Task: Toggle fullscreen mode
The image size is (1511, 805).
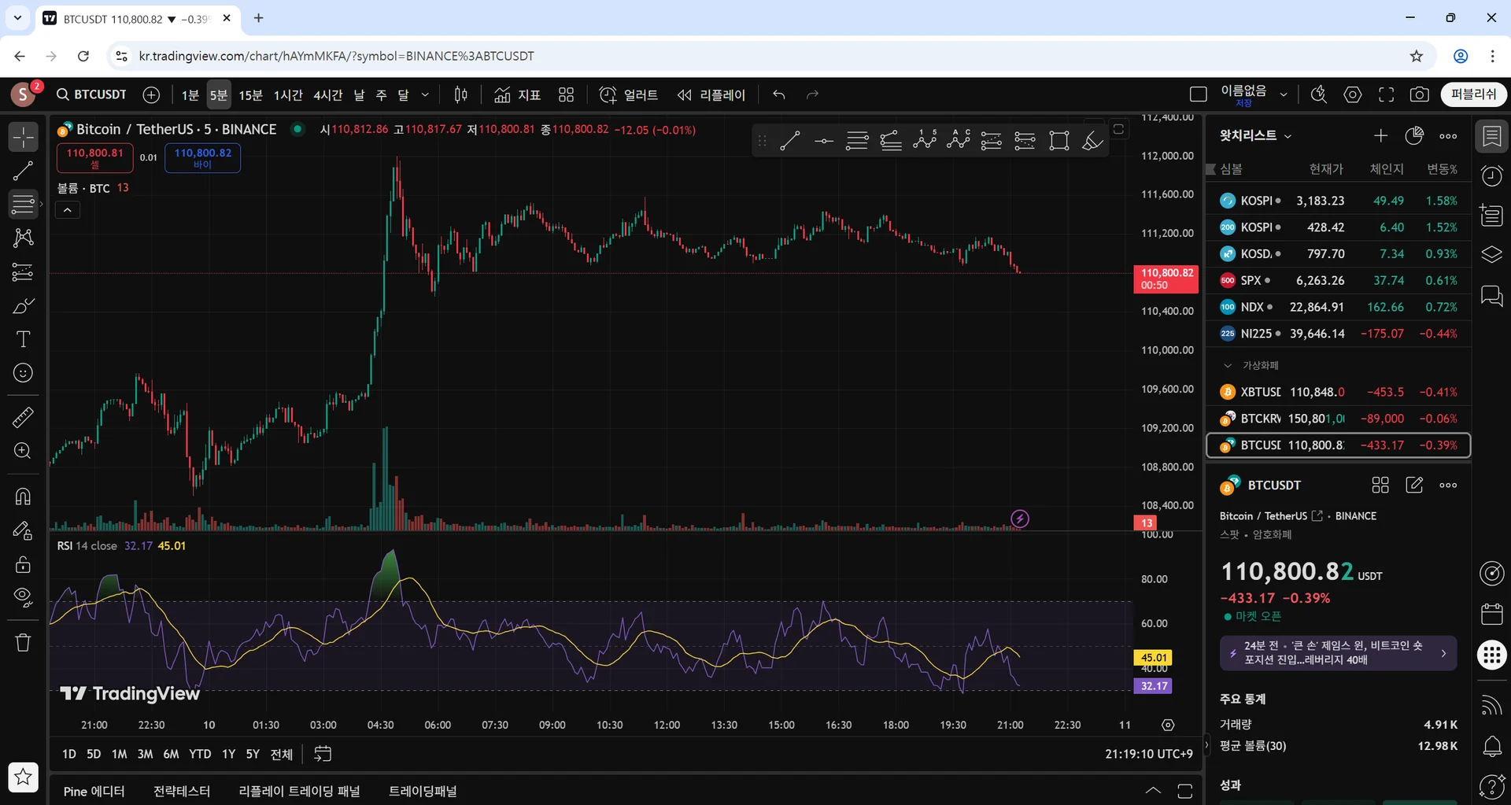Action: tap(1387, 95)
